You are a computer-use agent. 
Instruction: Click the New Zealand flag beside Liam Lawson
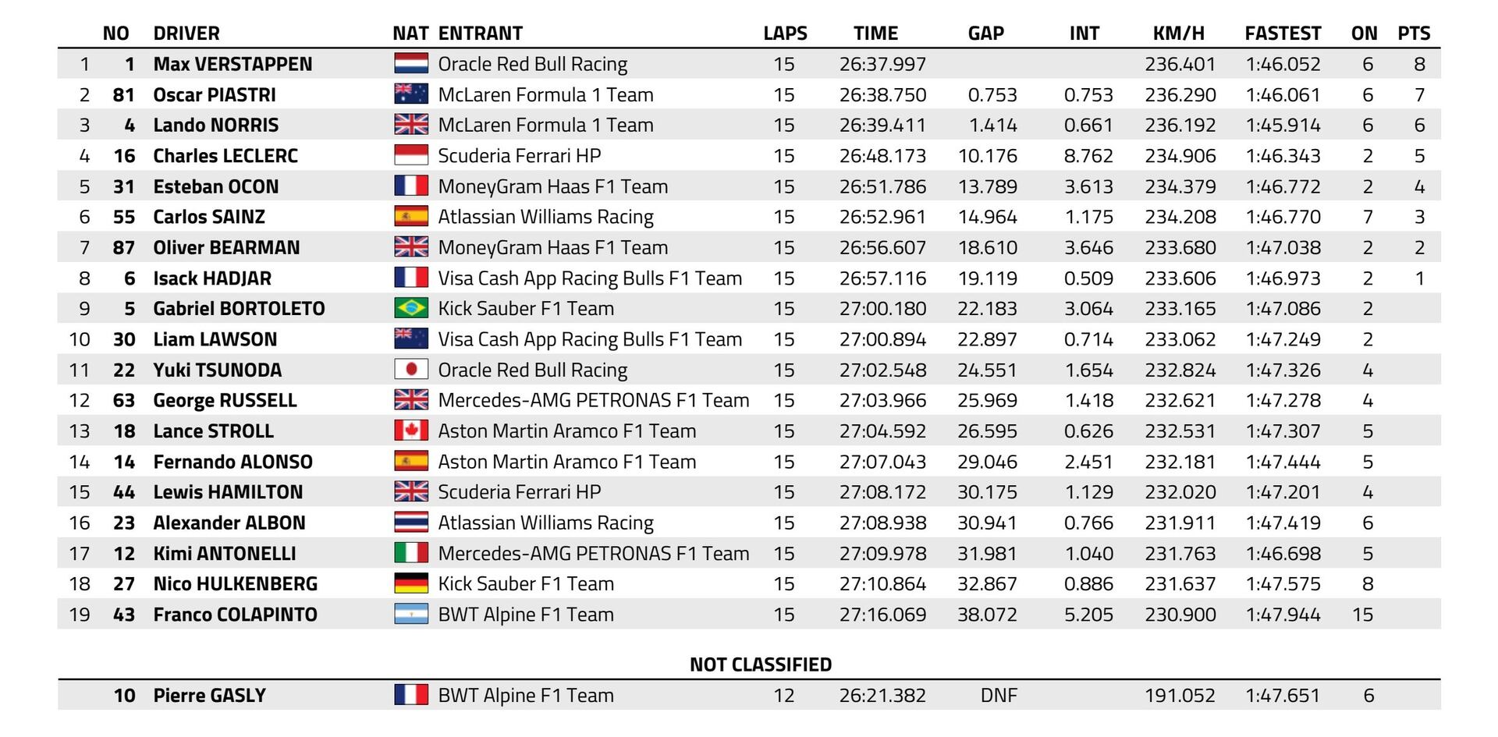411,338
